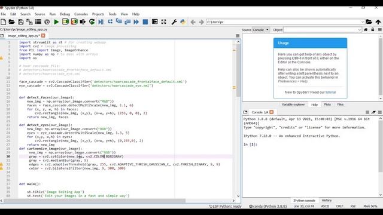Open the Help menu in menu bar
The height and width of the screenshot is (215, 383).
tap(136, 14)
